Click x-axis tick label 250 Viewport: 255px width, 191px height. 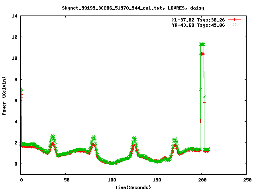tap(247, 180)
